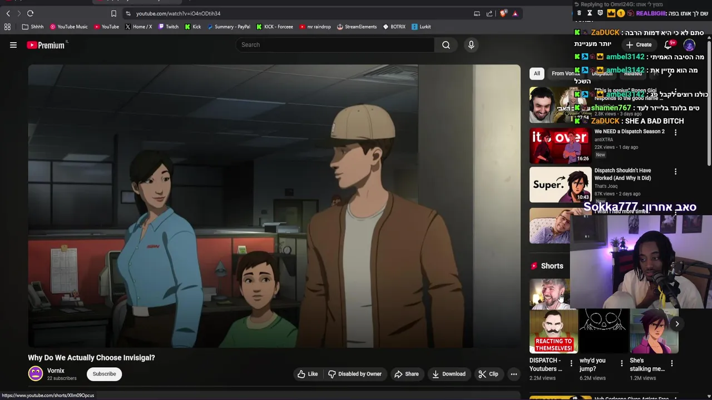Open 'Dispatch Shouldn't Have Worked' title
This screenshot has height=400, width=712.
(622, 174)
